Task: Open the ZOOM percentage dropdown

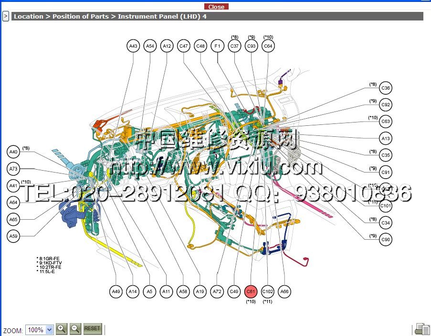Action: [x=39, y=329]
